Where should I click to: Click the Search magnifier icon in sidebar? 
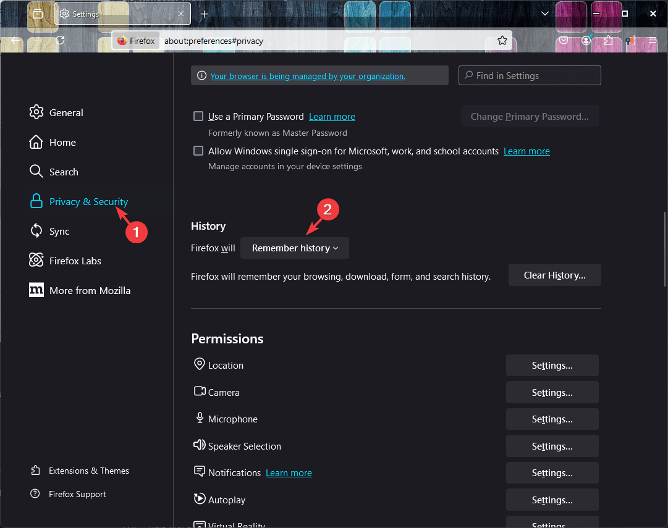36,172
